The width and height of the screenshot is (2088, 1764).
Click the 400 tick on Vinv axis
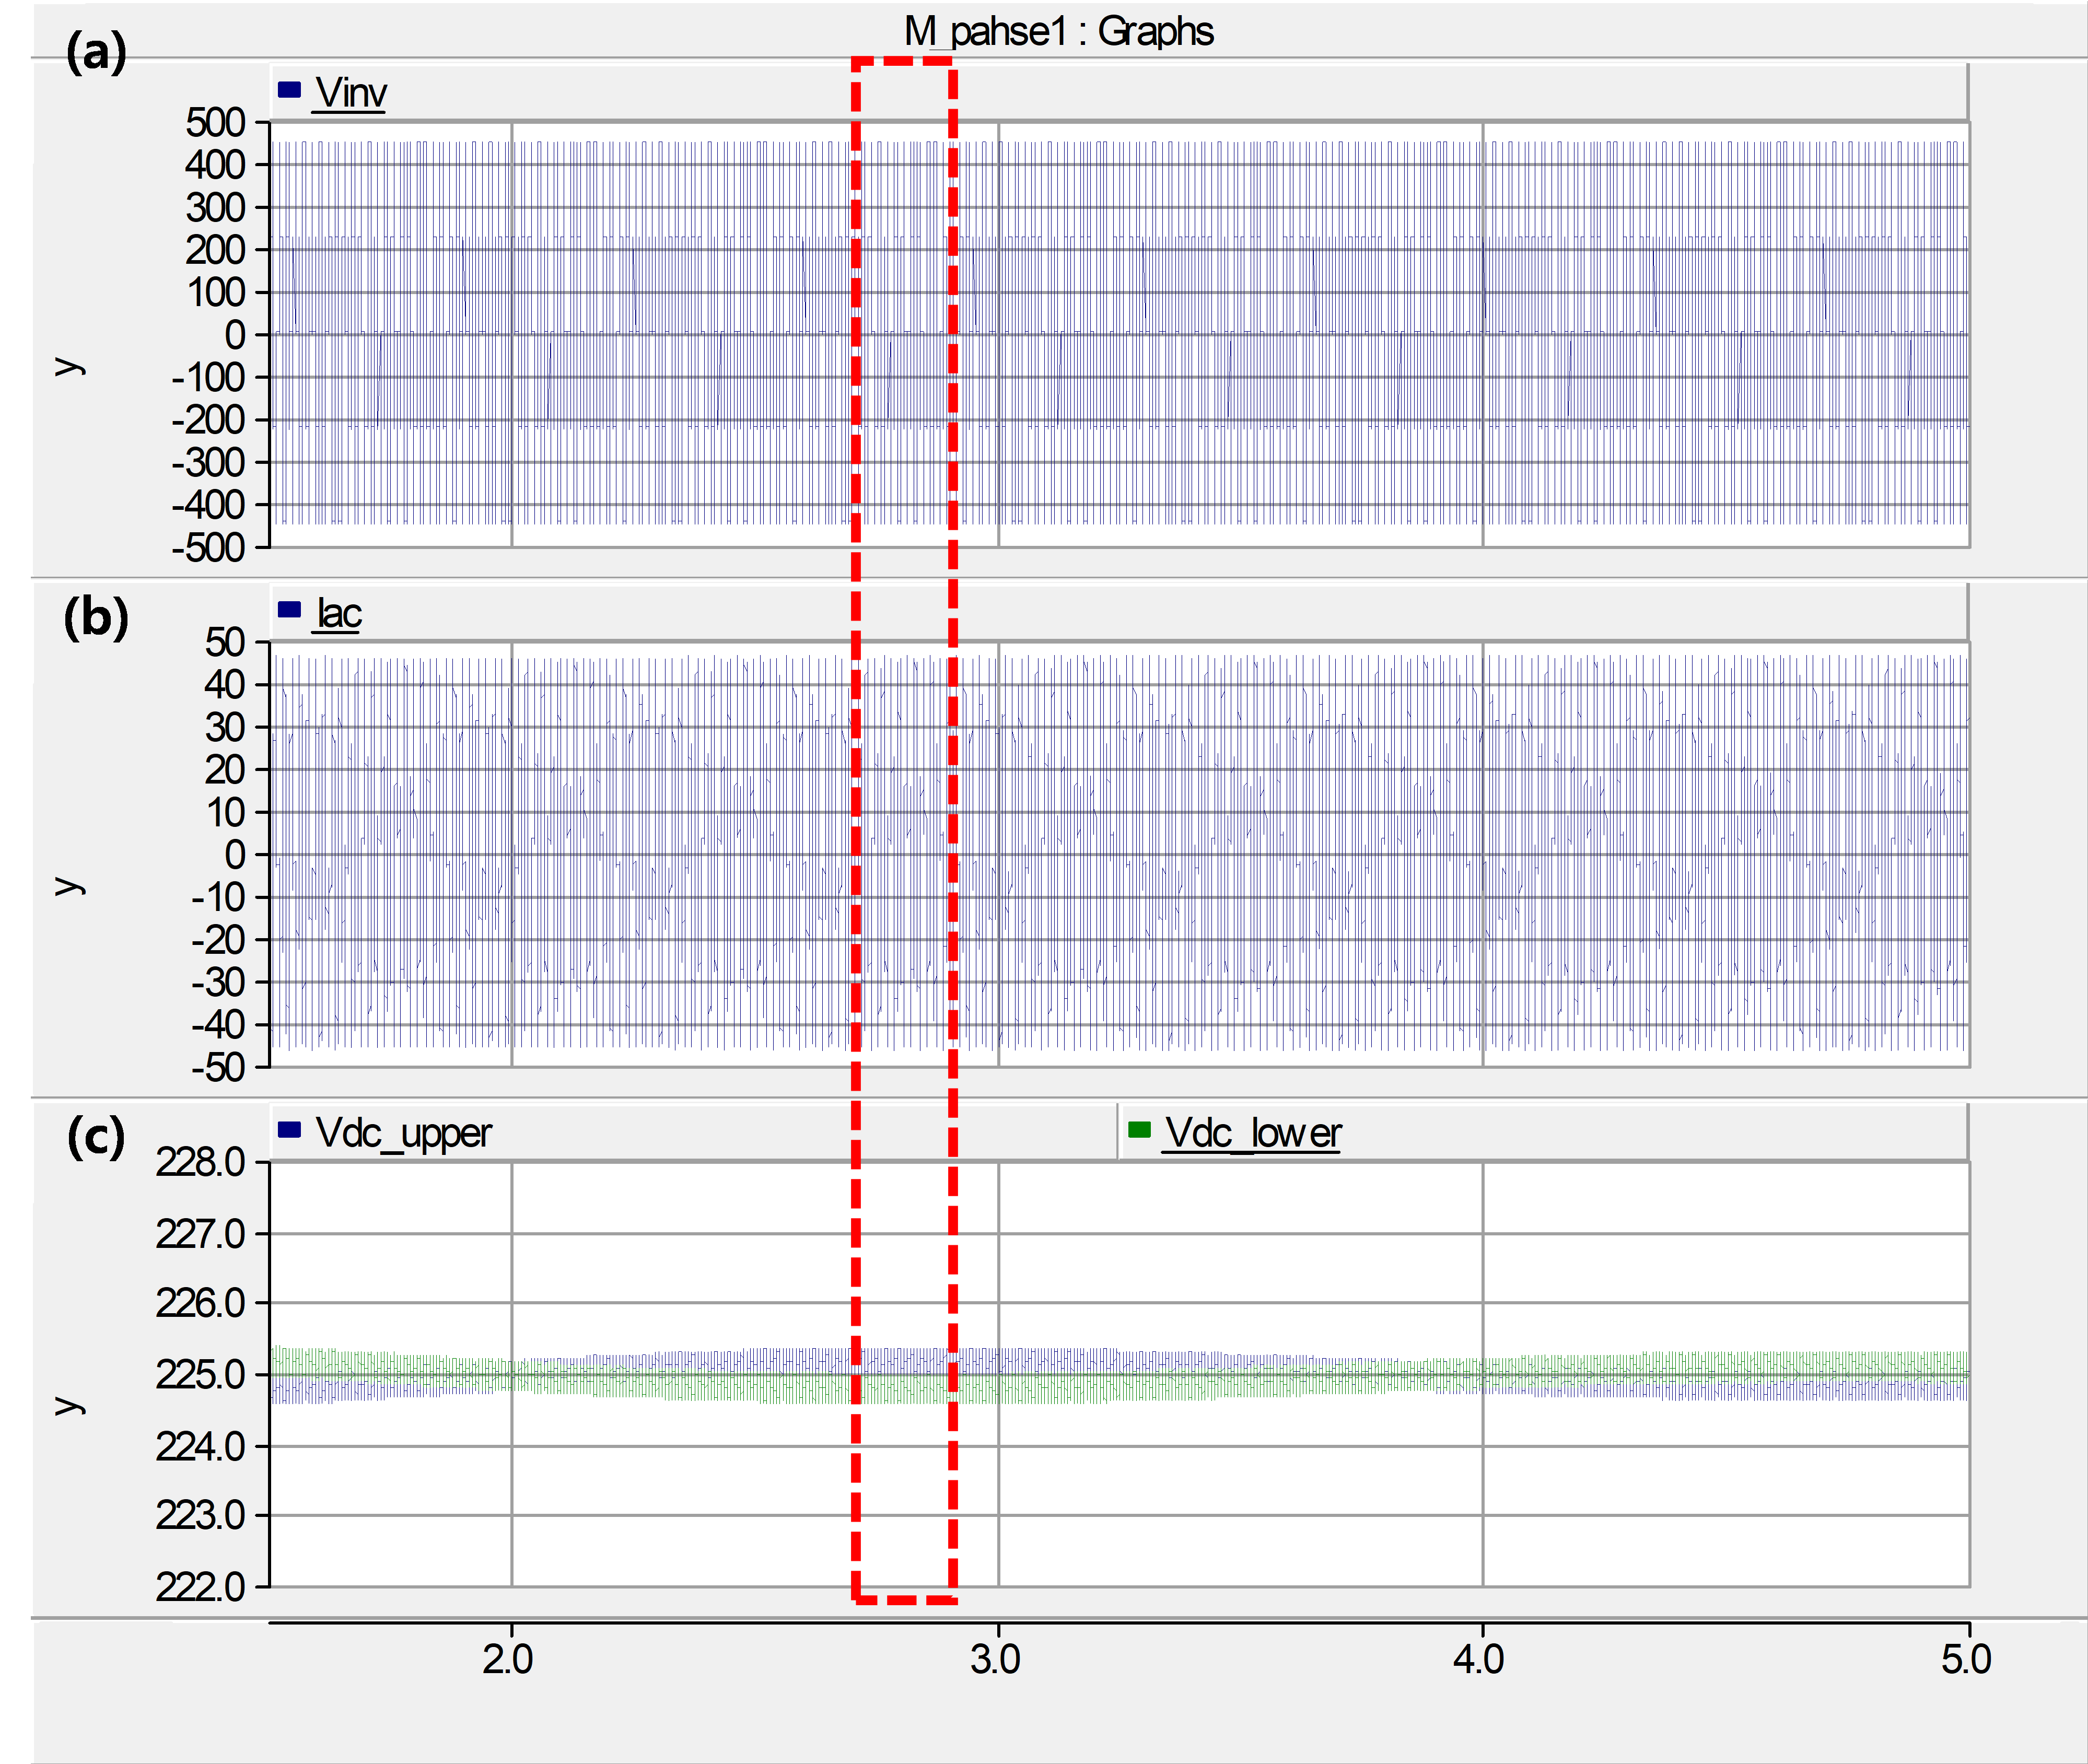(x=215, y=164)
